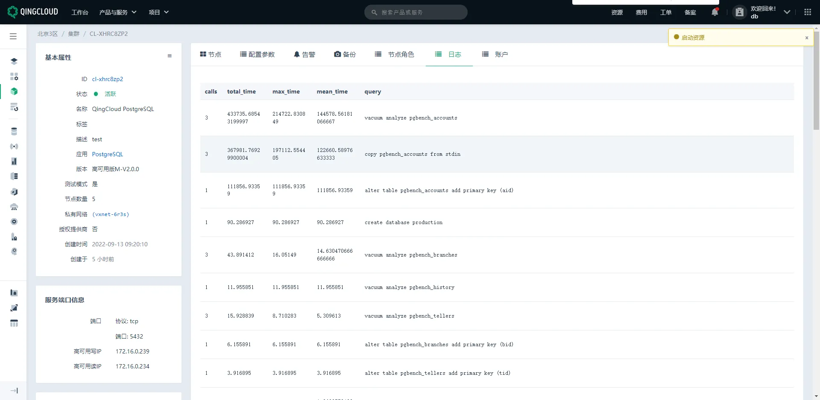Click the hamburger menu in sidebar
Image resolution: width=820 pixels, height=400 pixels.
[13, 36]
